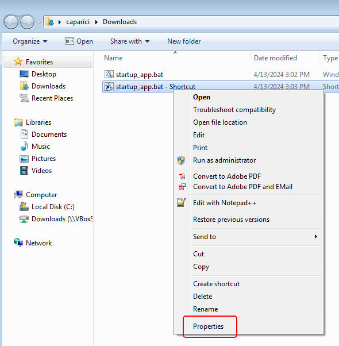Click the Edit with Notepad++ icon
339x346 pixels.
pyautogui.click(x=181, y=202)
